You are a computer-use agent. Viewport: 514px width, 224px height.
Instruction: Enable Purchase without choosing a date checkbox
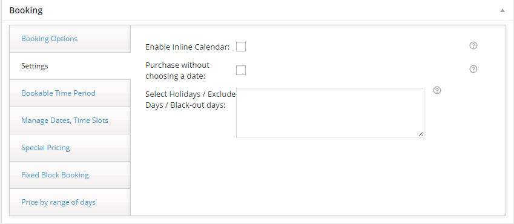tap(241, 70)
